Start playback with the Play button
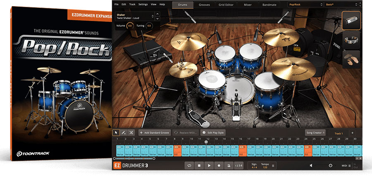 [209, 165]
